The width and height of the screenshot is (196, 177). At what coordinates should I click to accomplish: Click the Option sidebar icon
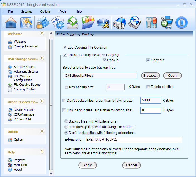tap(10, 140)
